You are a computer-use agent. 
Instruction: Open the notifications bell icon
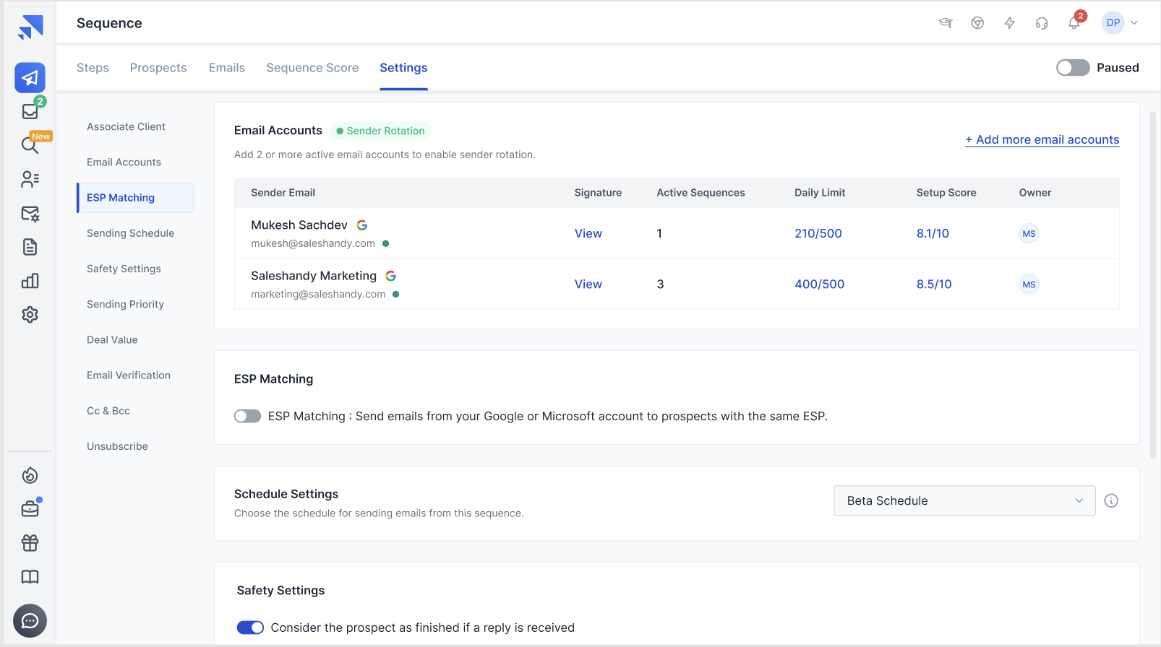(x=1074, y=23)
